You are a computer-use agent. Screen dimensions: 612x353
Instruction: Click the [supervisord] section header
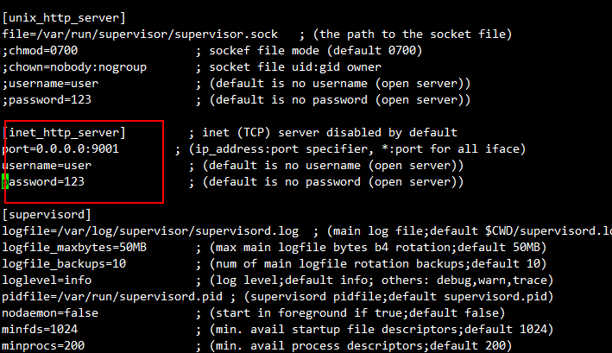pos(48,215)
